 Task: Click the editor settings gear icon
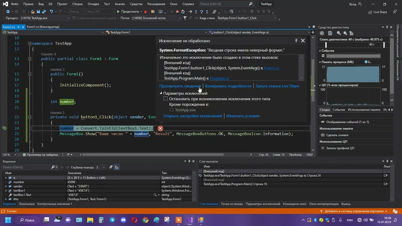tap(313, 27)
